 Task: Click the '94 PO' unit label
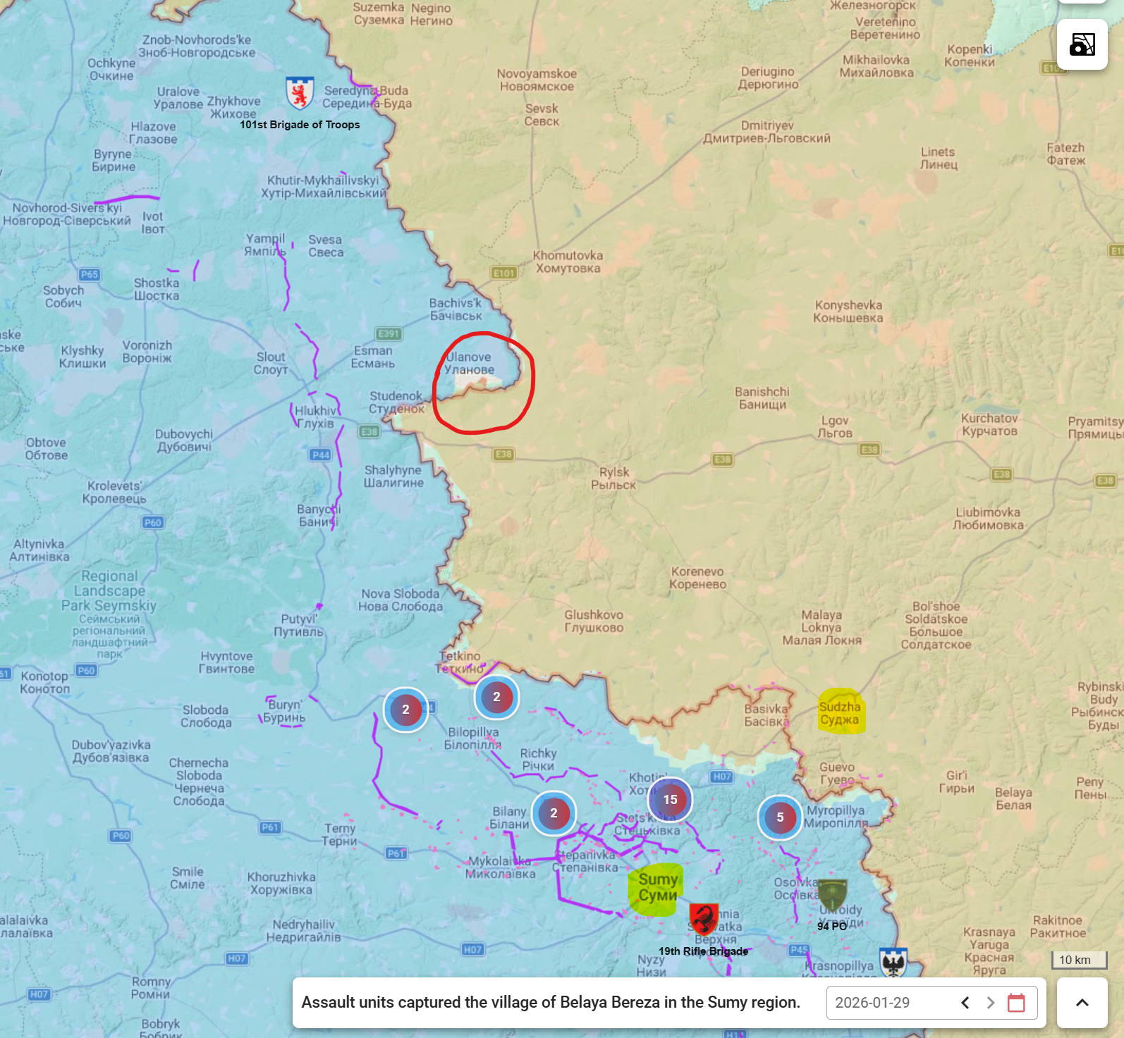point(832,926)
